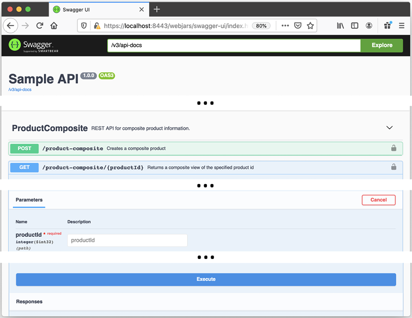Open a new browser tab
This screenshot has height=318, width=412.
click(x=156, y=9)
